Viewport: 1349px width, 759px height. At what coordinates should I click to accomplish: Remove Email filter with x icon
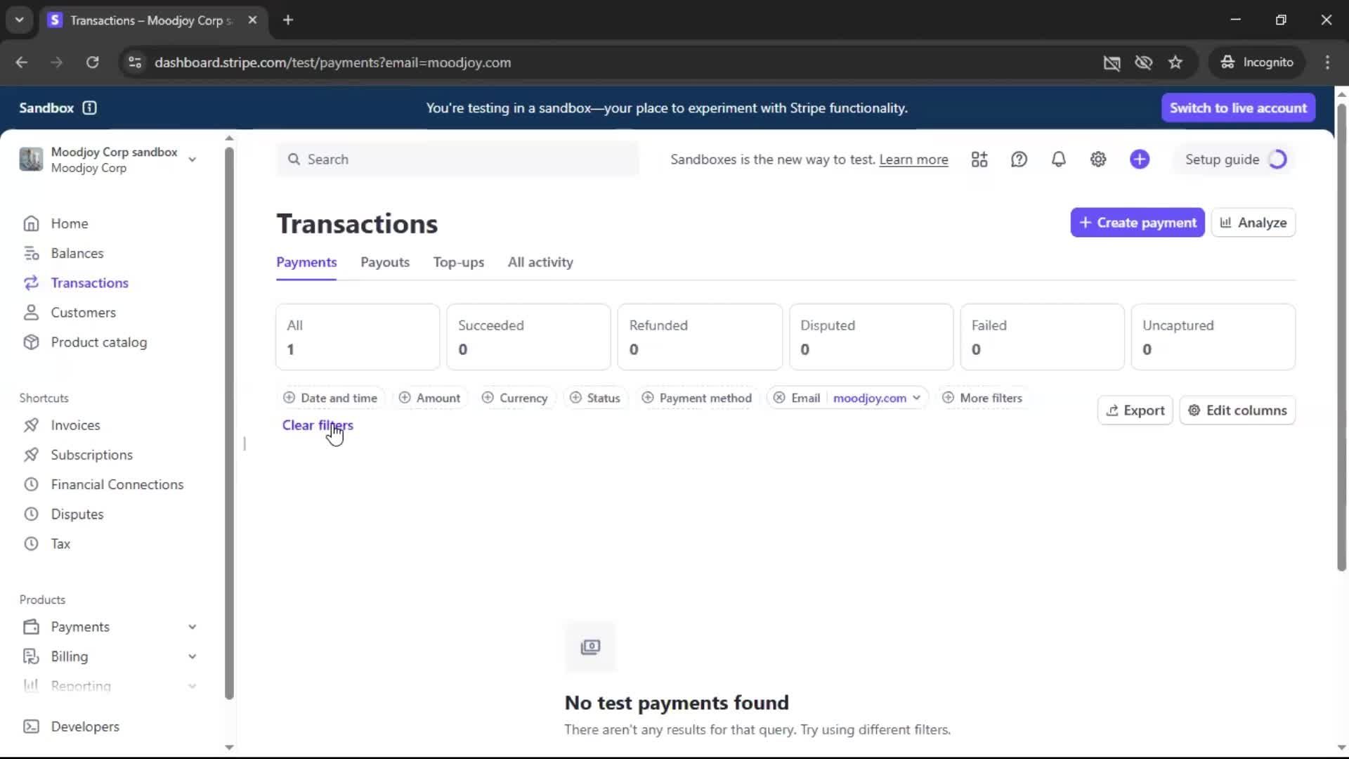(779, 398)
